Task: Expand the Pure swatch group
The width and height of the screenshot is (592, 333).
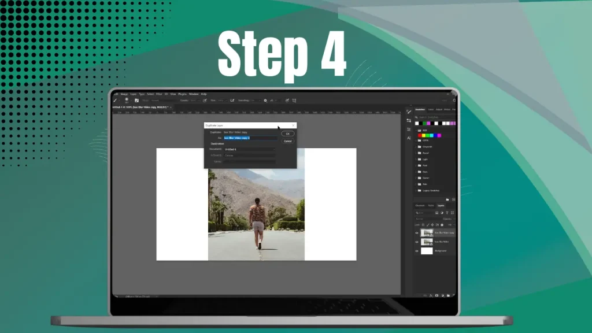Action: point(416,165)
